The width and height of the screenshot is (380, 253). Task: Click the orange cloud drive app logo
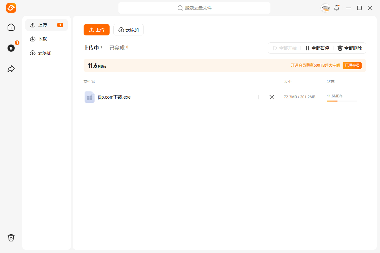point(11,8)
